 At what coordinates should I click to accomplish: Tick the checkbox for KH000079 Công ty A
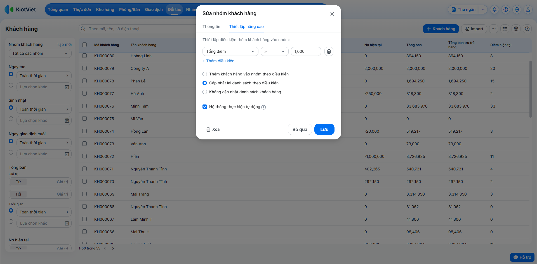pos(84,68)
